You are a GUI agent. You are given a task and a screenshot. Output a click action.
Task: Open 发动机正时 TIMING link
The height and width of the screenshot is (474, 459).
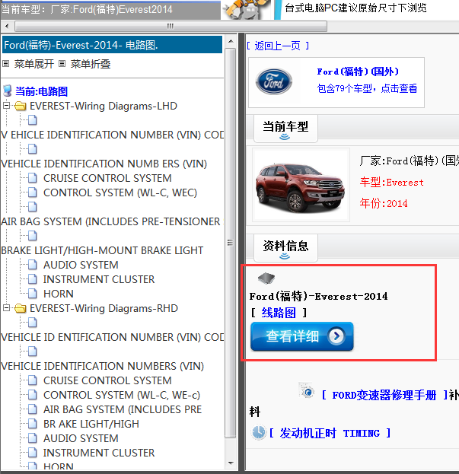[330, 433]
